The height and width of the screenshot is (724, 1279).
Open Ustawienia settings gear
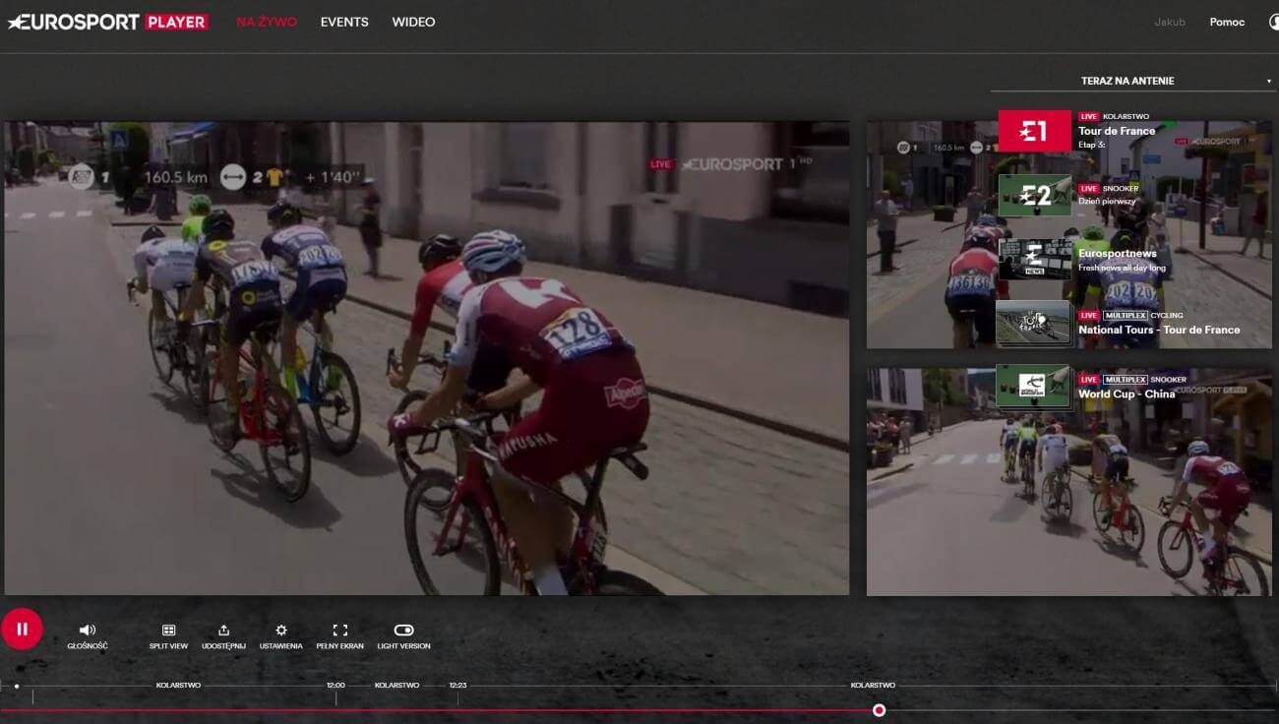click(281, 630)
